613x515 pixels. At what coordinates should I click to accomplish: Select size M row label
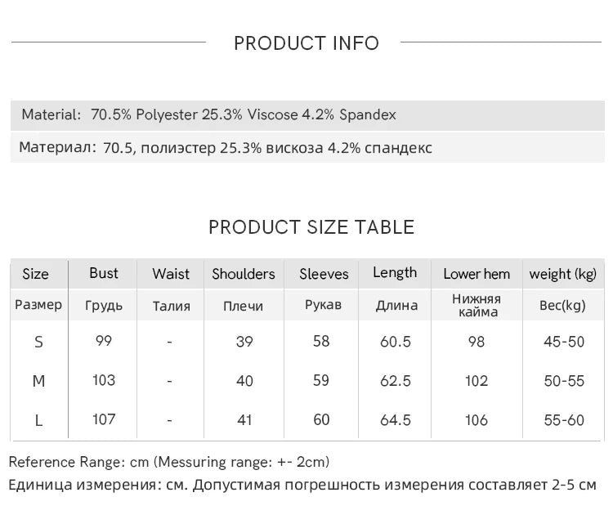[38, 381]
